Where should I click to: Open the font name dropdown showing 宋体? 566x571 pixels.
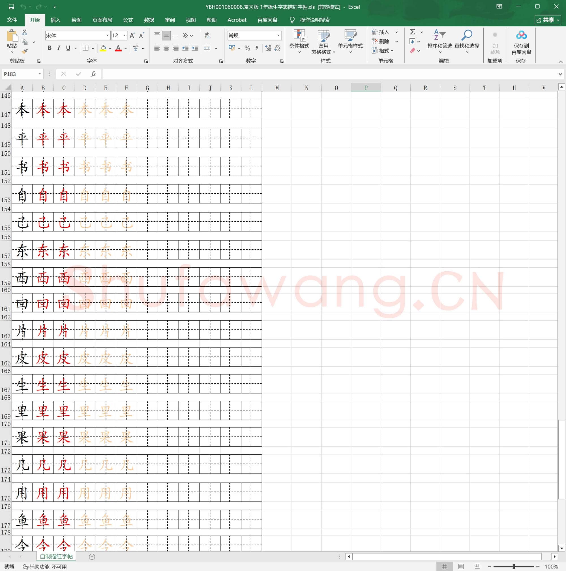107,35
